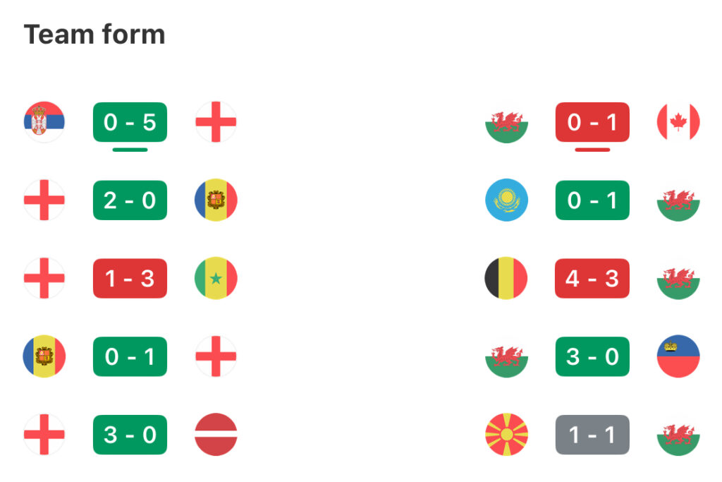This screenshot has height=482, width=722.
Task: Click Andorra flag beside the 2 - 0 score
Action: tap(216, 200)
